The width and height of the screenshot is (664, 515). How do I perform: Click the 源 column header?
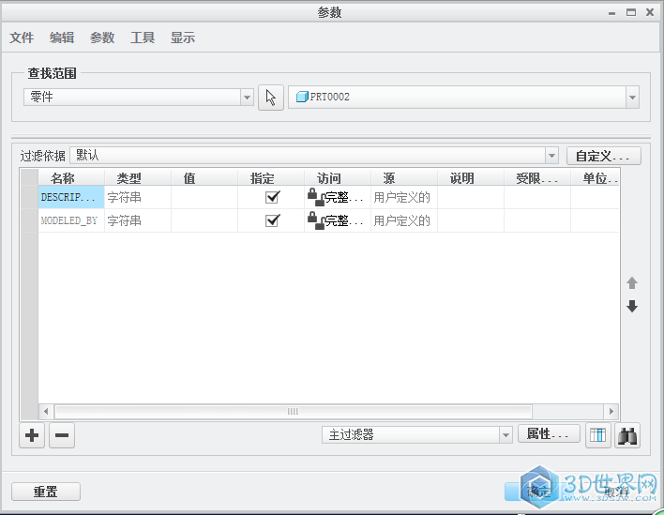click(403, 178)
